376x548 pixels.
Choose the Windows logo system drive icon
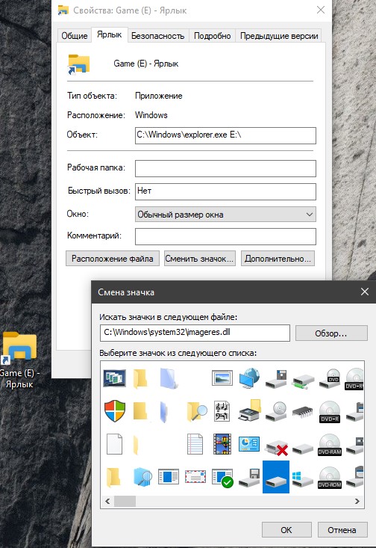pos(303,478)
